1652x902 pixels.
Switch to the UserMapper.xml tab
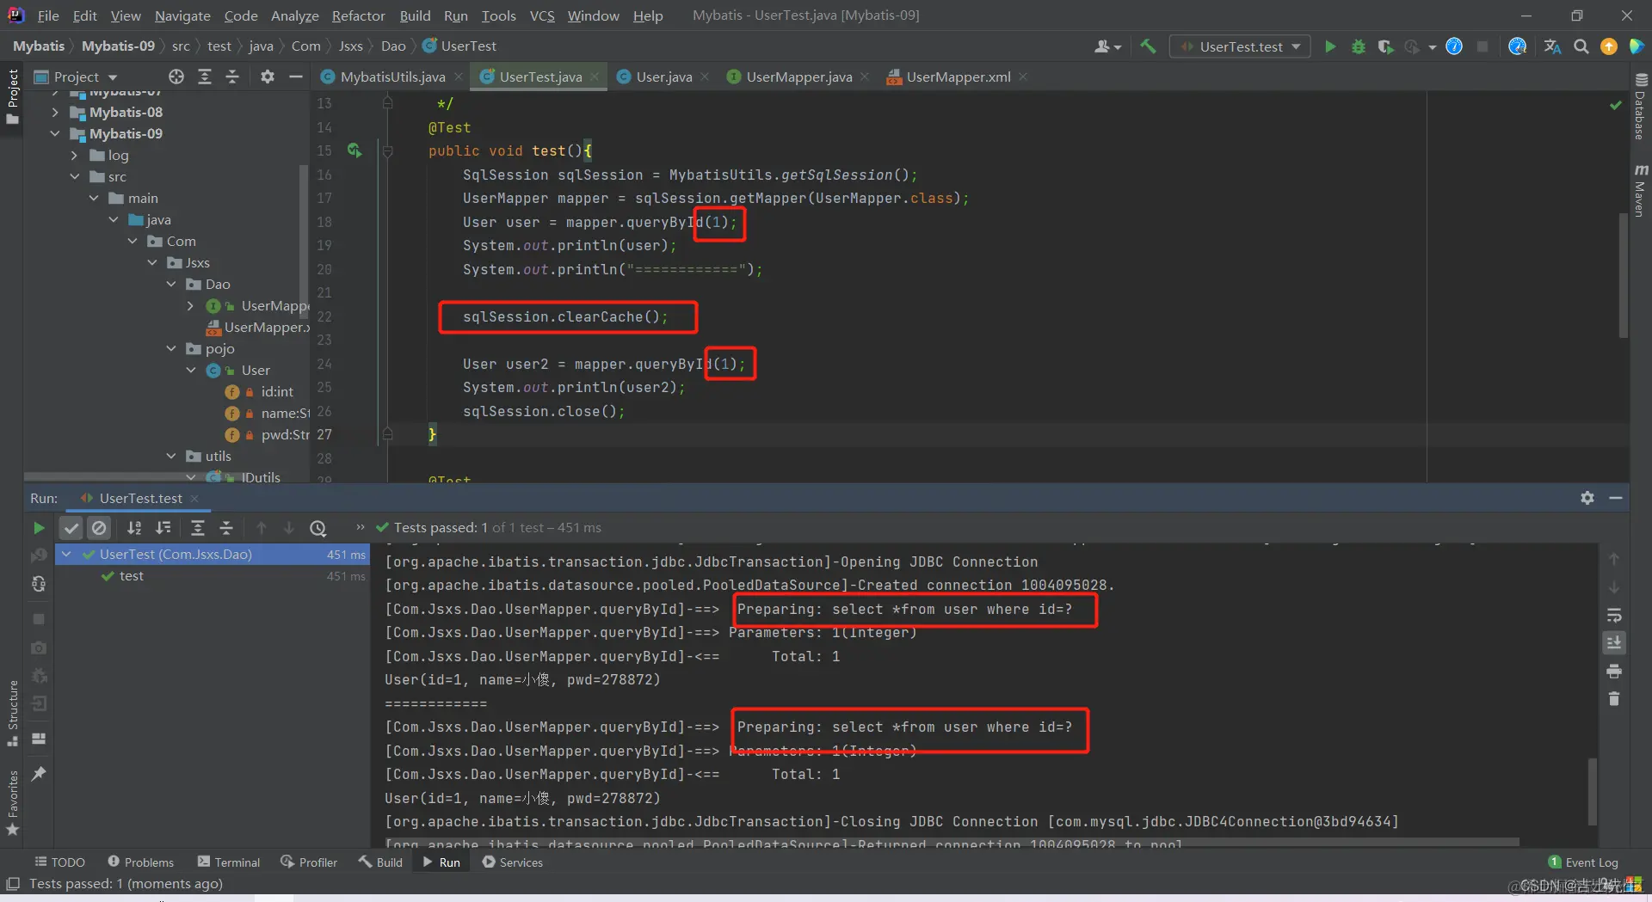pos(958,77)
